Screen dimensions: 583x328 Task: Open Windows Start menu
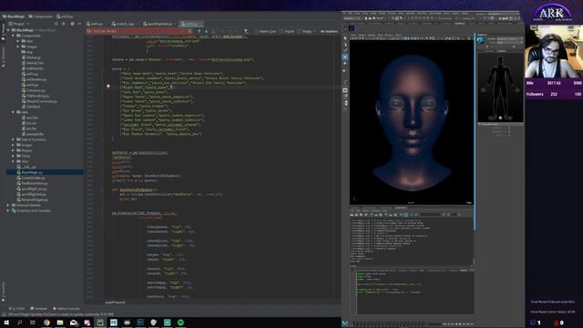click(x=6, y=323)
